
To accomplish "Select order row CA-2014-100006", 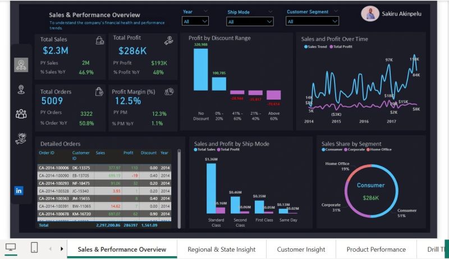I will [104, 168].
